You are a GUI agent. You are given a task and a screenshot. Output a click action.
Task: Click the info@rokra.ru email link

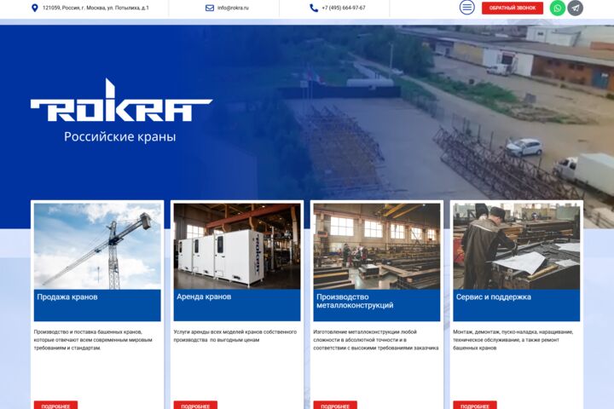click(233, 8)
